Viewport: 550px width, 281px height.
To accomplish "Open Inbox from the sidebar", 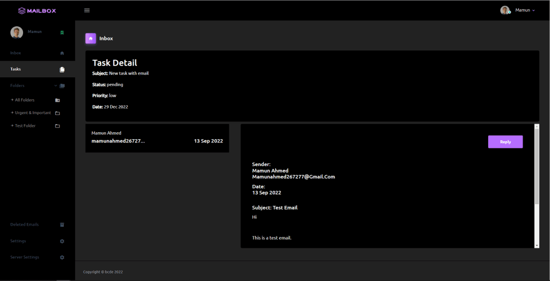I will point(16,53).
